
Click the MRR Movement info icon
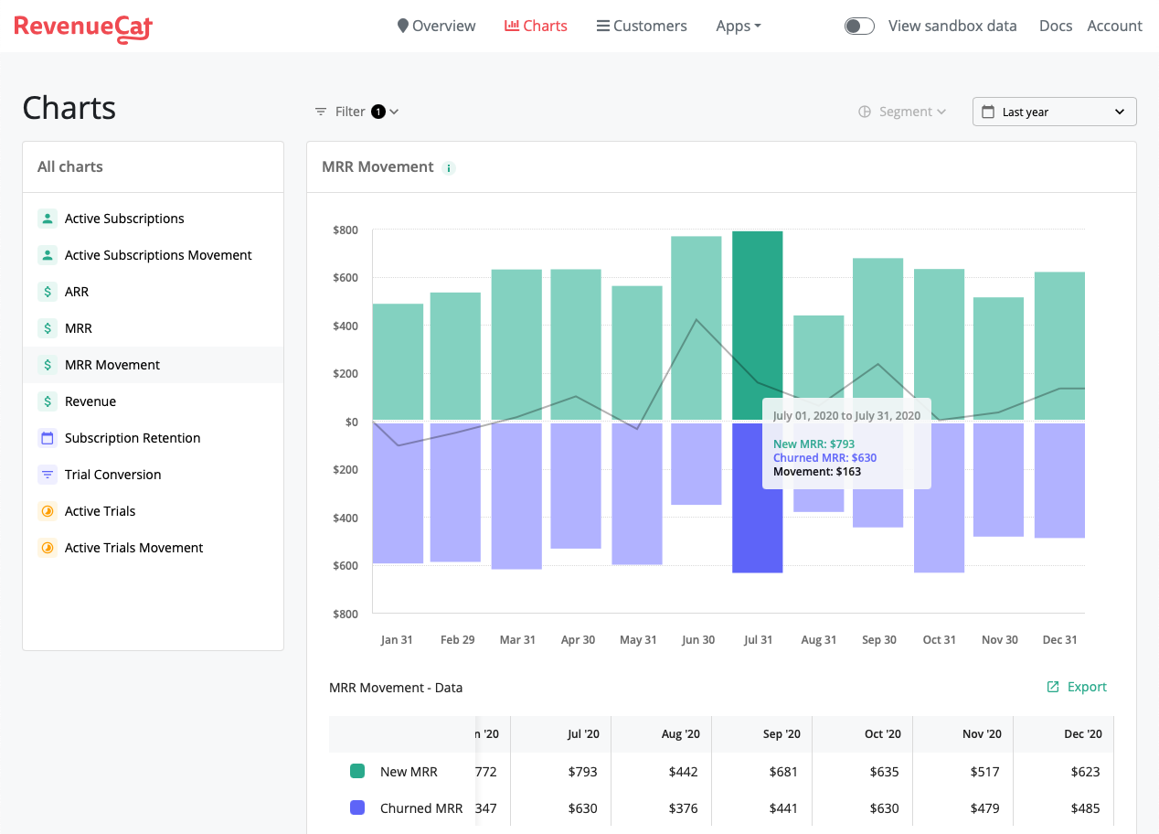pyautogui.click(x=449, y=167)
